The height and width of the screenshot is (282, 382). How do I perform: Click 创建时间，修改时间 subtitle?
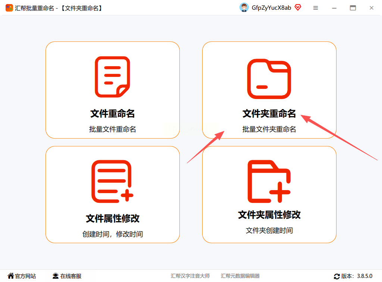pyautogui.click(x=112, y=234)
